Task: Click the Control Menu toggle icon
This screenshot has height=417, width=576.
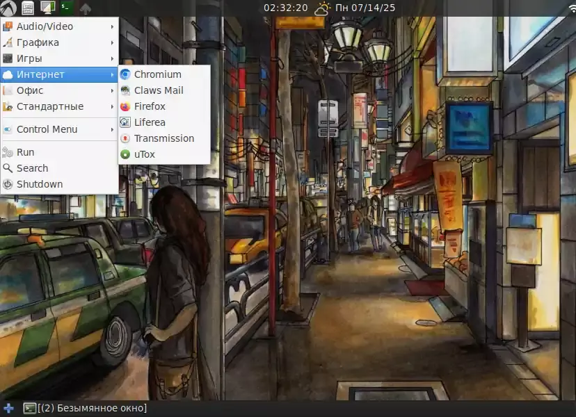Action: pos(8,129)
